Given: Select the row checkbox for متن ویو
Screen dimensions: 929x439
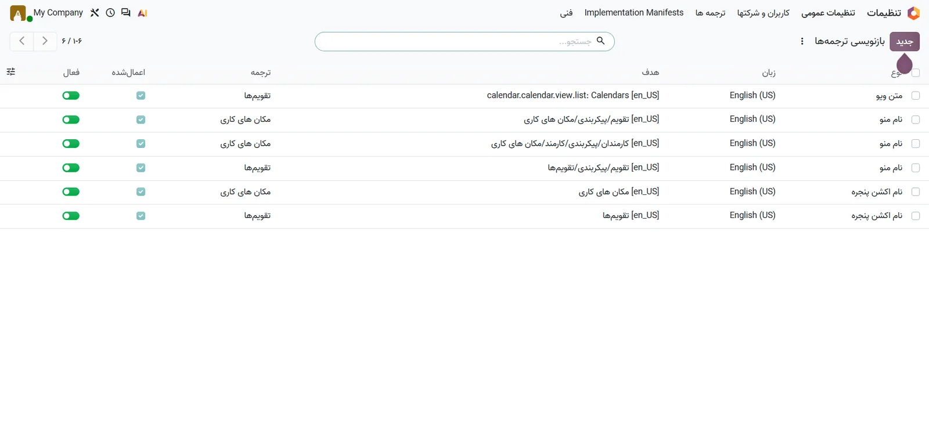Looking at the screenshot, I should pos(916,96).
